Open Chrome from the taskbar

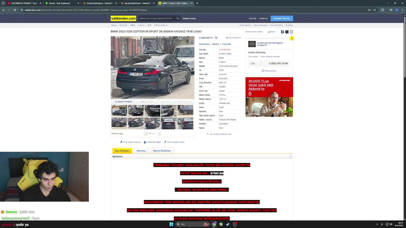tap(214, 224)
